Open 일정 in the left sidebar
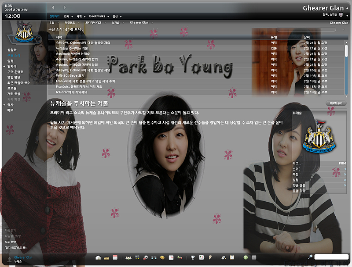This screenshot has width=352, height=267. coord(10,61)
